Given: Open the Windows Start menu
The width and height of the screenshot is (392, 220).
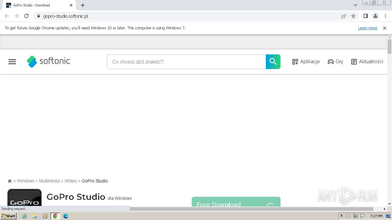Looking at the screenshot, I should pos(9,216).
